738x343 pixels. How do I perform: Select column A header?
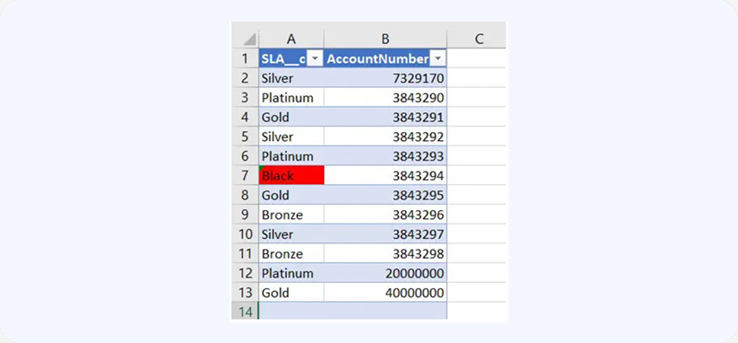click(x=292, y=39)
